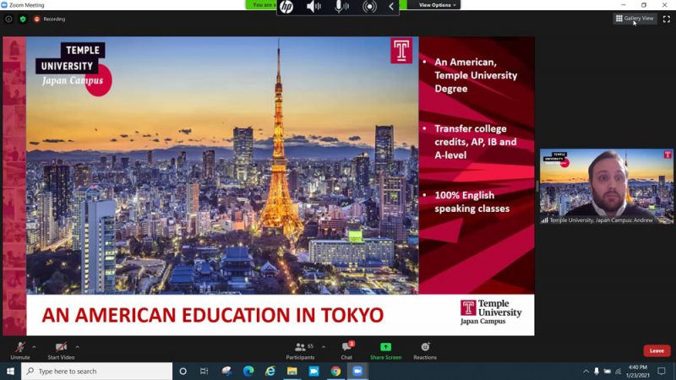Expand the arrow next to Participants
The width and height of the screenshot is (676, 380).
324,347
